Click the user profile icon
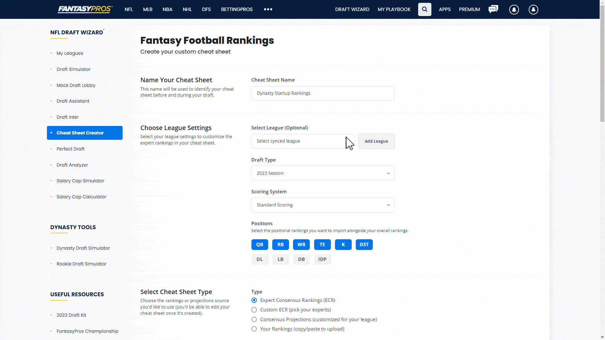This screenshot has width=605, height=340. [x=533, y=9]
